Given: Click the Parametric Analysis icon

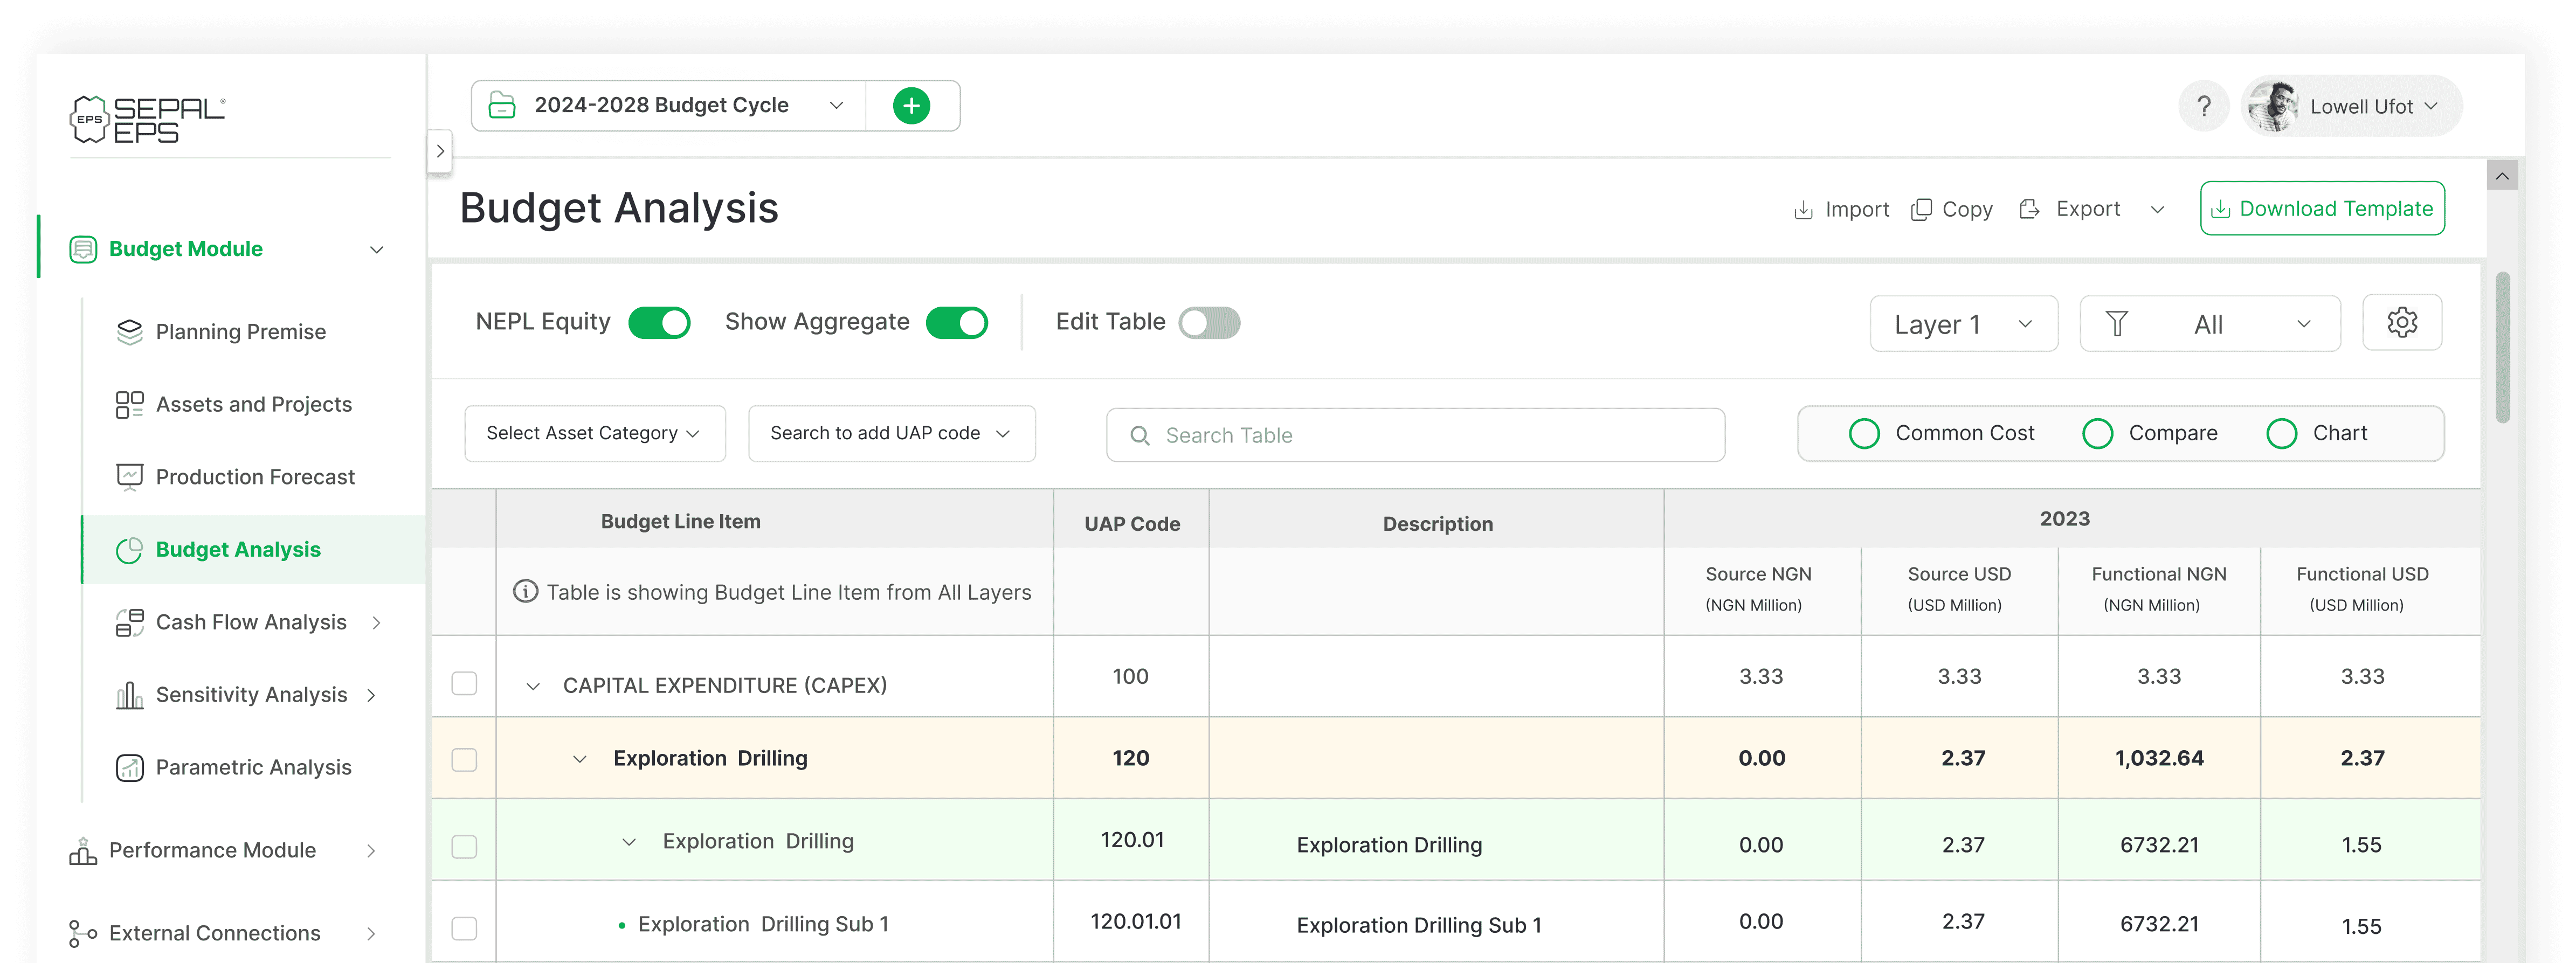Looking at the screenshot, I should pyautogui.click(x=130, y=767).
